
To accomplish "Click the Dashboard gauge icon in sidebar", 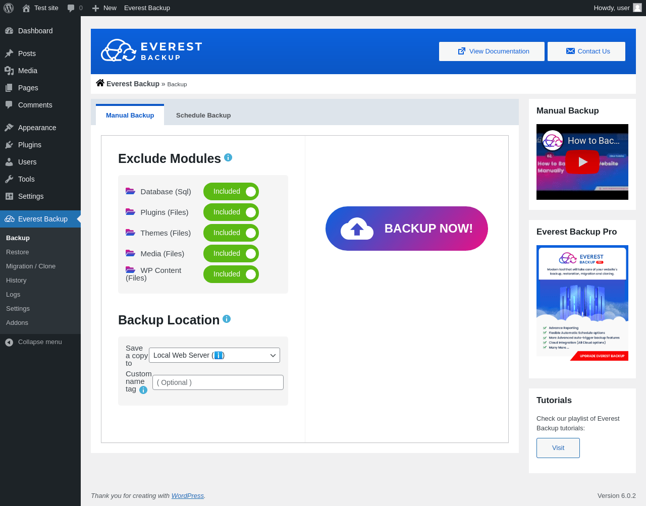I will 9,31.
